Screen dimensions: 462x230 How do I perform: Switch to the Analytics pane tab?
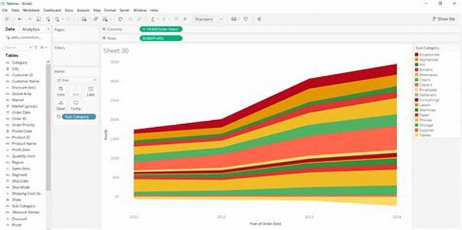click(x=31, y=29)
